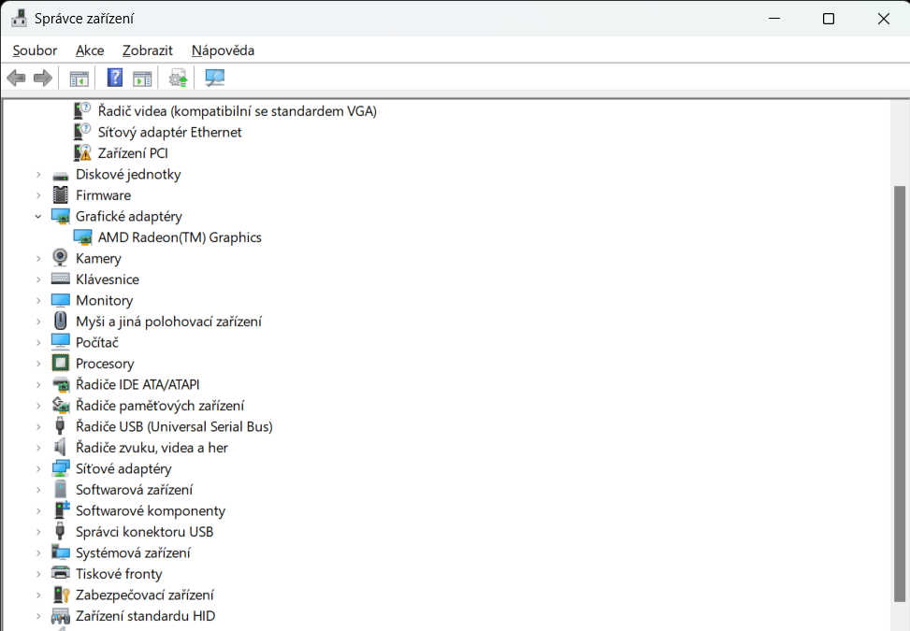Select the 'Síťový adaptér Ethernet' row

click(169, 132)
